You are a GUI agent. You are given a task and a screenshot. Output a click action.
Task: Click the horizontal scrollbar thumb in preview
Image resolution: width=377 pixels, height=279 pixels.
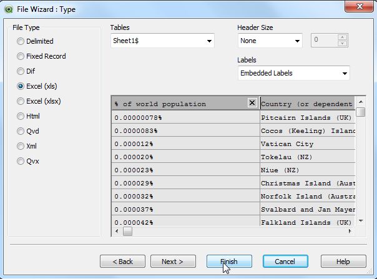[127, 232]
